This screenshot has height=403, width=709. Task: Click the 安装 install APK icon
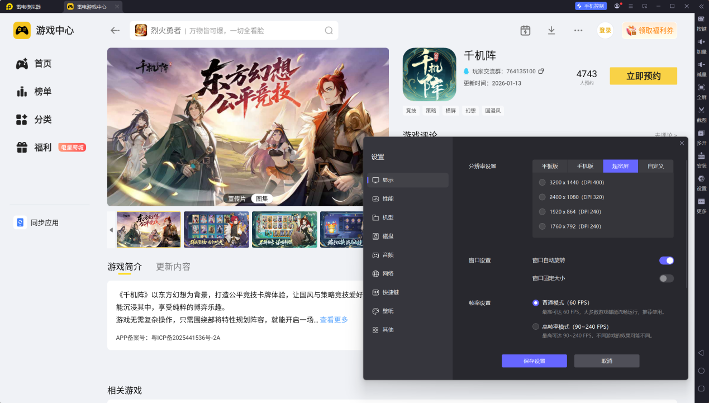click(701, 156)
